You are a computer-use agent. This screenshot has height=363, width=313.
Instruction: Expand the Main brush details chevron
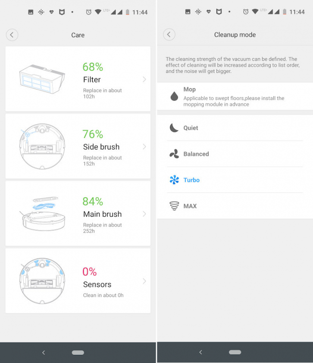(x=144, y=214)
